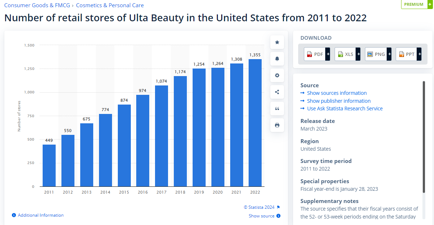This screenshot has height=225, width=434.
Task: Click the share icon beside chart
Action: coord(277,92)
